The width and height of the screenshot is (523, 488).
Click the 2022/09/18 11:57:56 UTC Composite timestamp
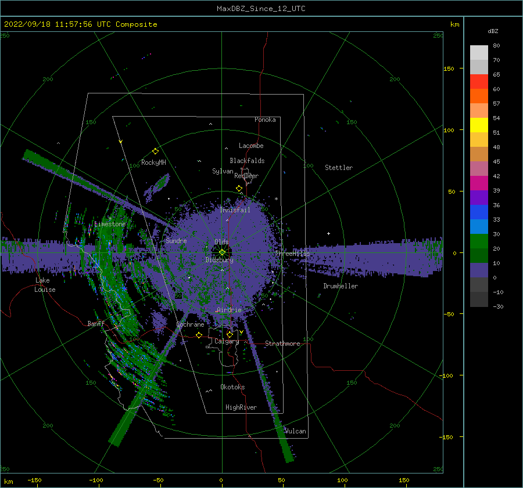click(80, 24)
